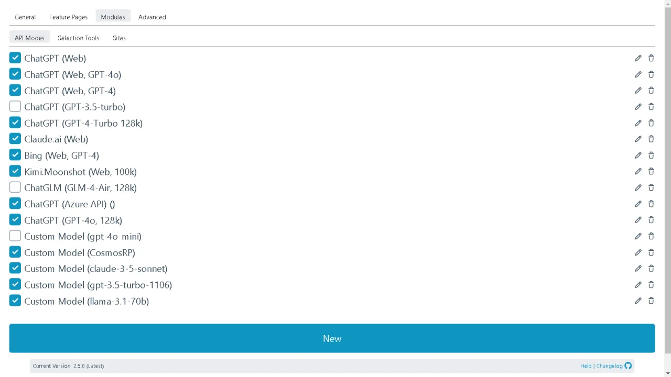Uncheck ChatGPT (Web, GPT-4o) checkbox
Image resolution: width=671 pixels, height=377 pixels.
(x=15, y=74)
